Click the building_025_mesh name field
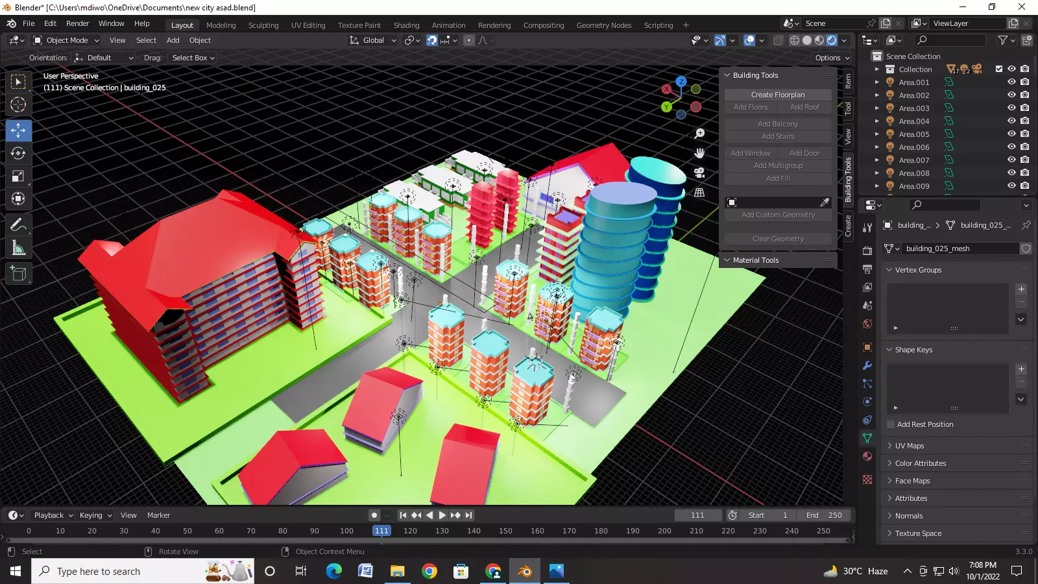 (960, 249)
